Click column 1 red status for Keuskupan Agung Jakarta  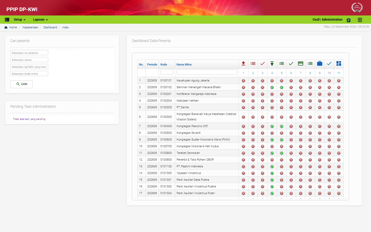click(x=243, y=81)
